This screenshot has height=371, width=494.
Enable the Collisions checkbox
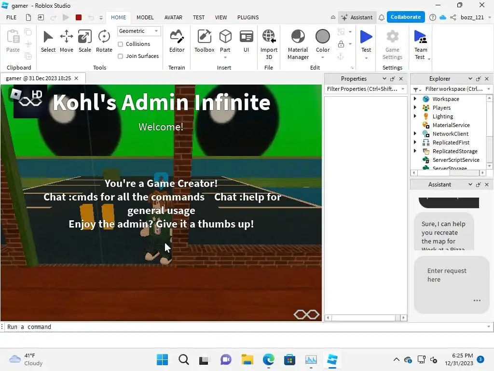tap(120, 44)
